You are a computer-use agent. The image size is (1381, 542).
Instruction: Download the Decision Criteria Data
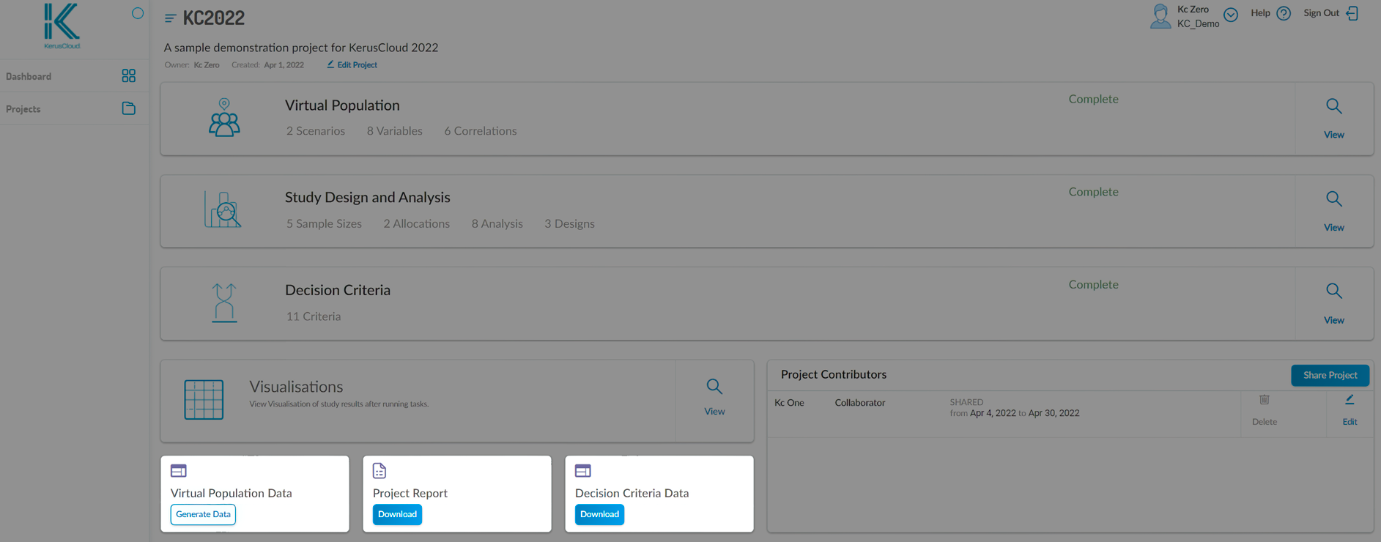pos(599,514)
